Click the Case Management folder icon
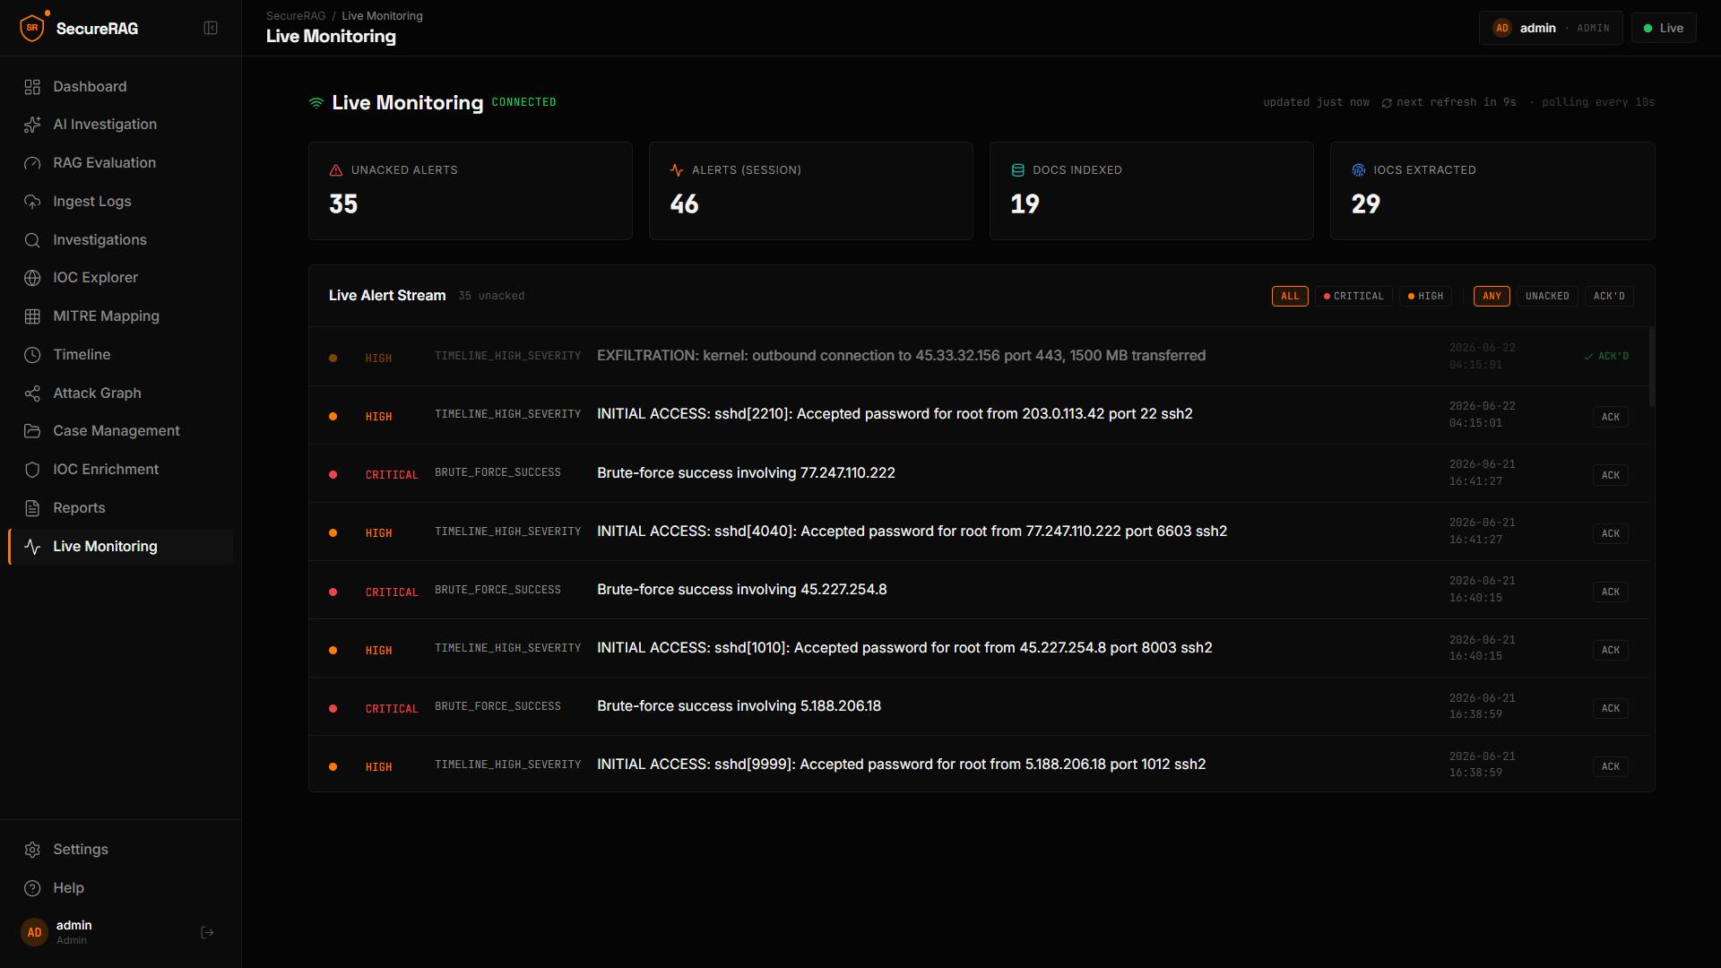The height and width of the screenshot is (968, 1721). click(x=32, y=431)
